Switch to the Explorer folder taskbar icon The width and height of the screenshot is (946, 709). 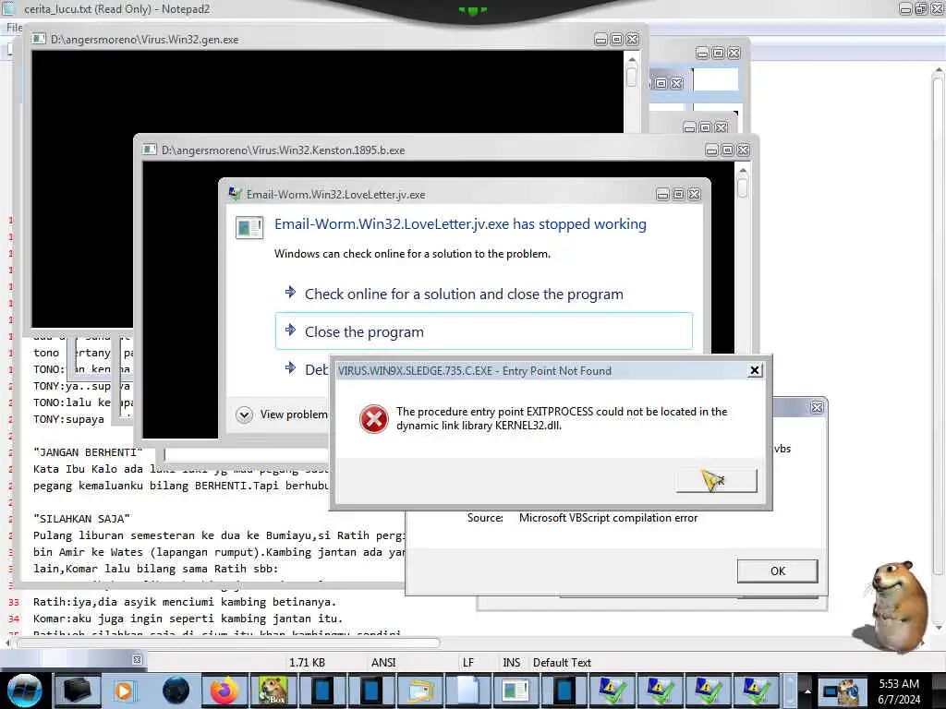pyautogui.click(x=420, y=691)
